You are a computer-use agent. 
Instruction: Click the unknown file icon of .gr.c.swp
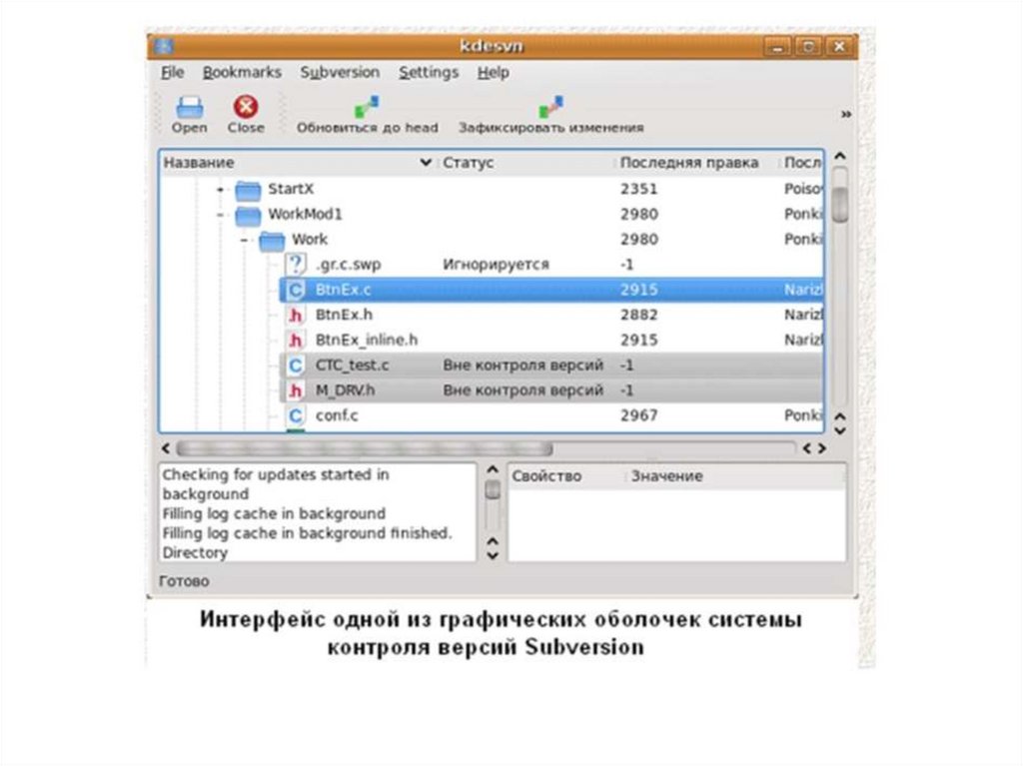point(296,265)
